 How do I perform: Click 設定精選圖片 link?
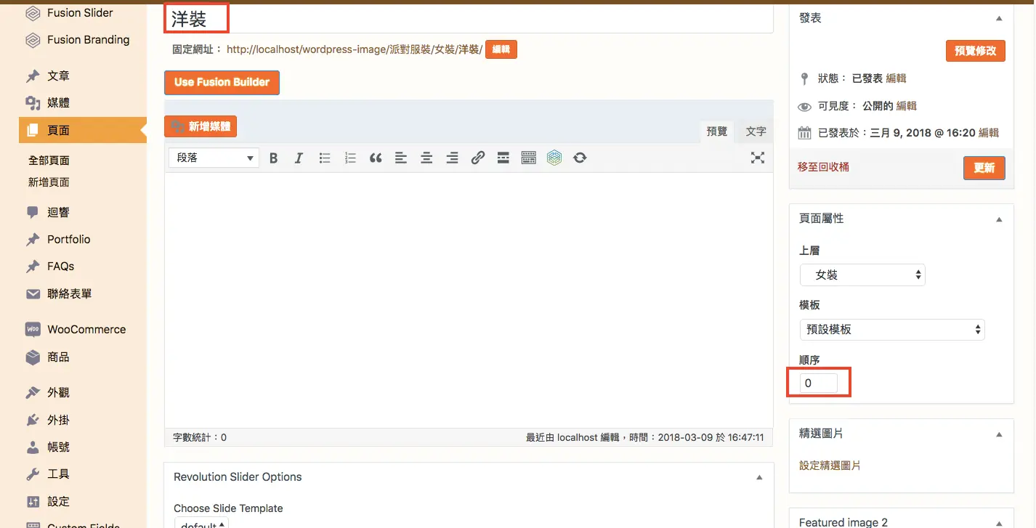click(830, 466)
